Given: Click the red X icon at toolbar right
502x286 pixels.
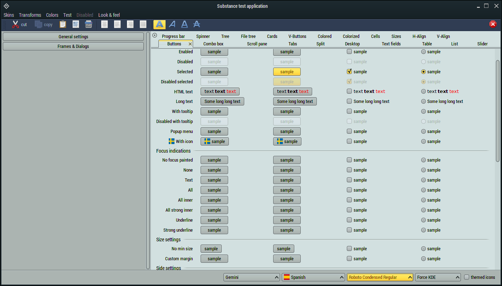Looking at the screenshot, I should click(x=493, y=24).
